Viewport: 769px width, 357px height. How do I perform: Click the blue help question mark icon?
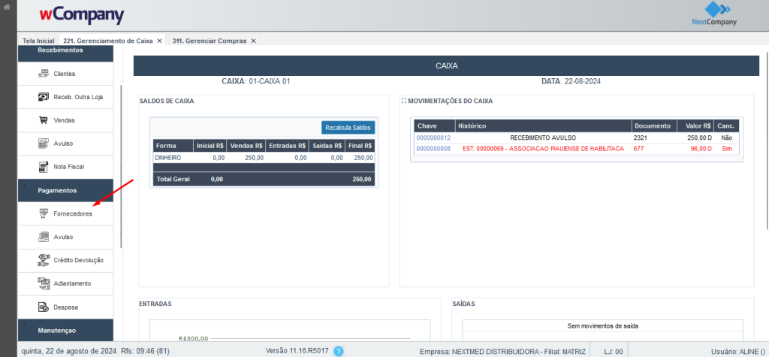(338, 351)
